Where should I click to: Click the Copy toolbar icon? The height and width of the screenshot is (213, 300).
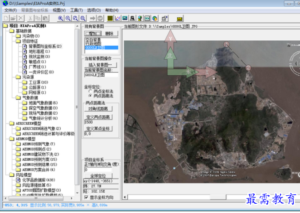38,18
